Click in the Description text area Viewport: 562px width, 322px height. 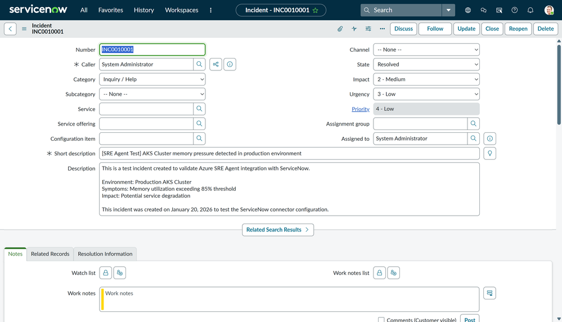coord(289,189)
